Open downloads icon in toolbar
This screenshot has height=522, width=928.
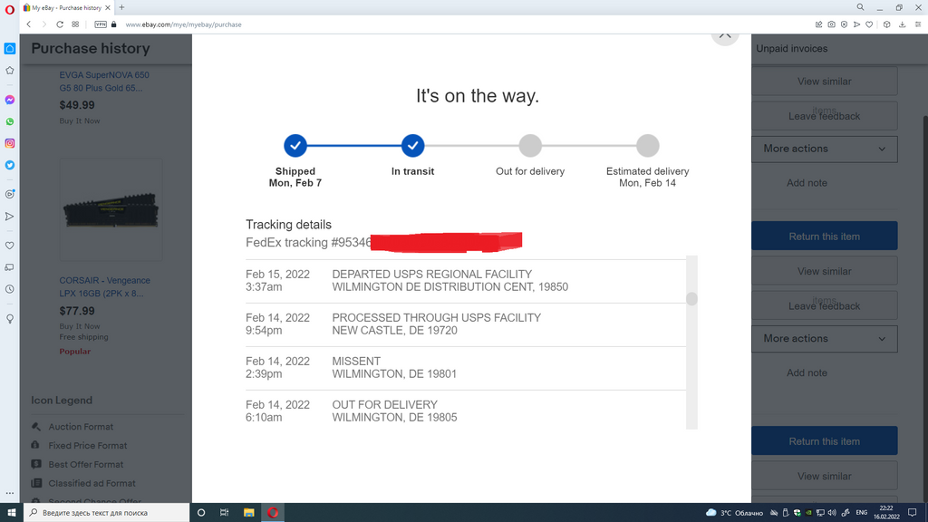click(902, 24)
